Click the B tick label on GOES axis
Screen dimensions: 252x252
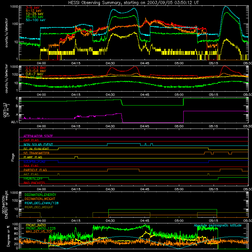pos(17,106)
